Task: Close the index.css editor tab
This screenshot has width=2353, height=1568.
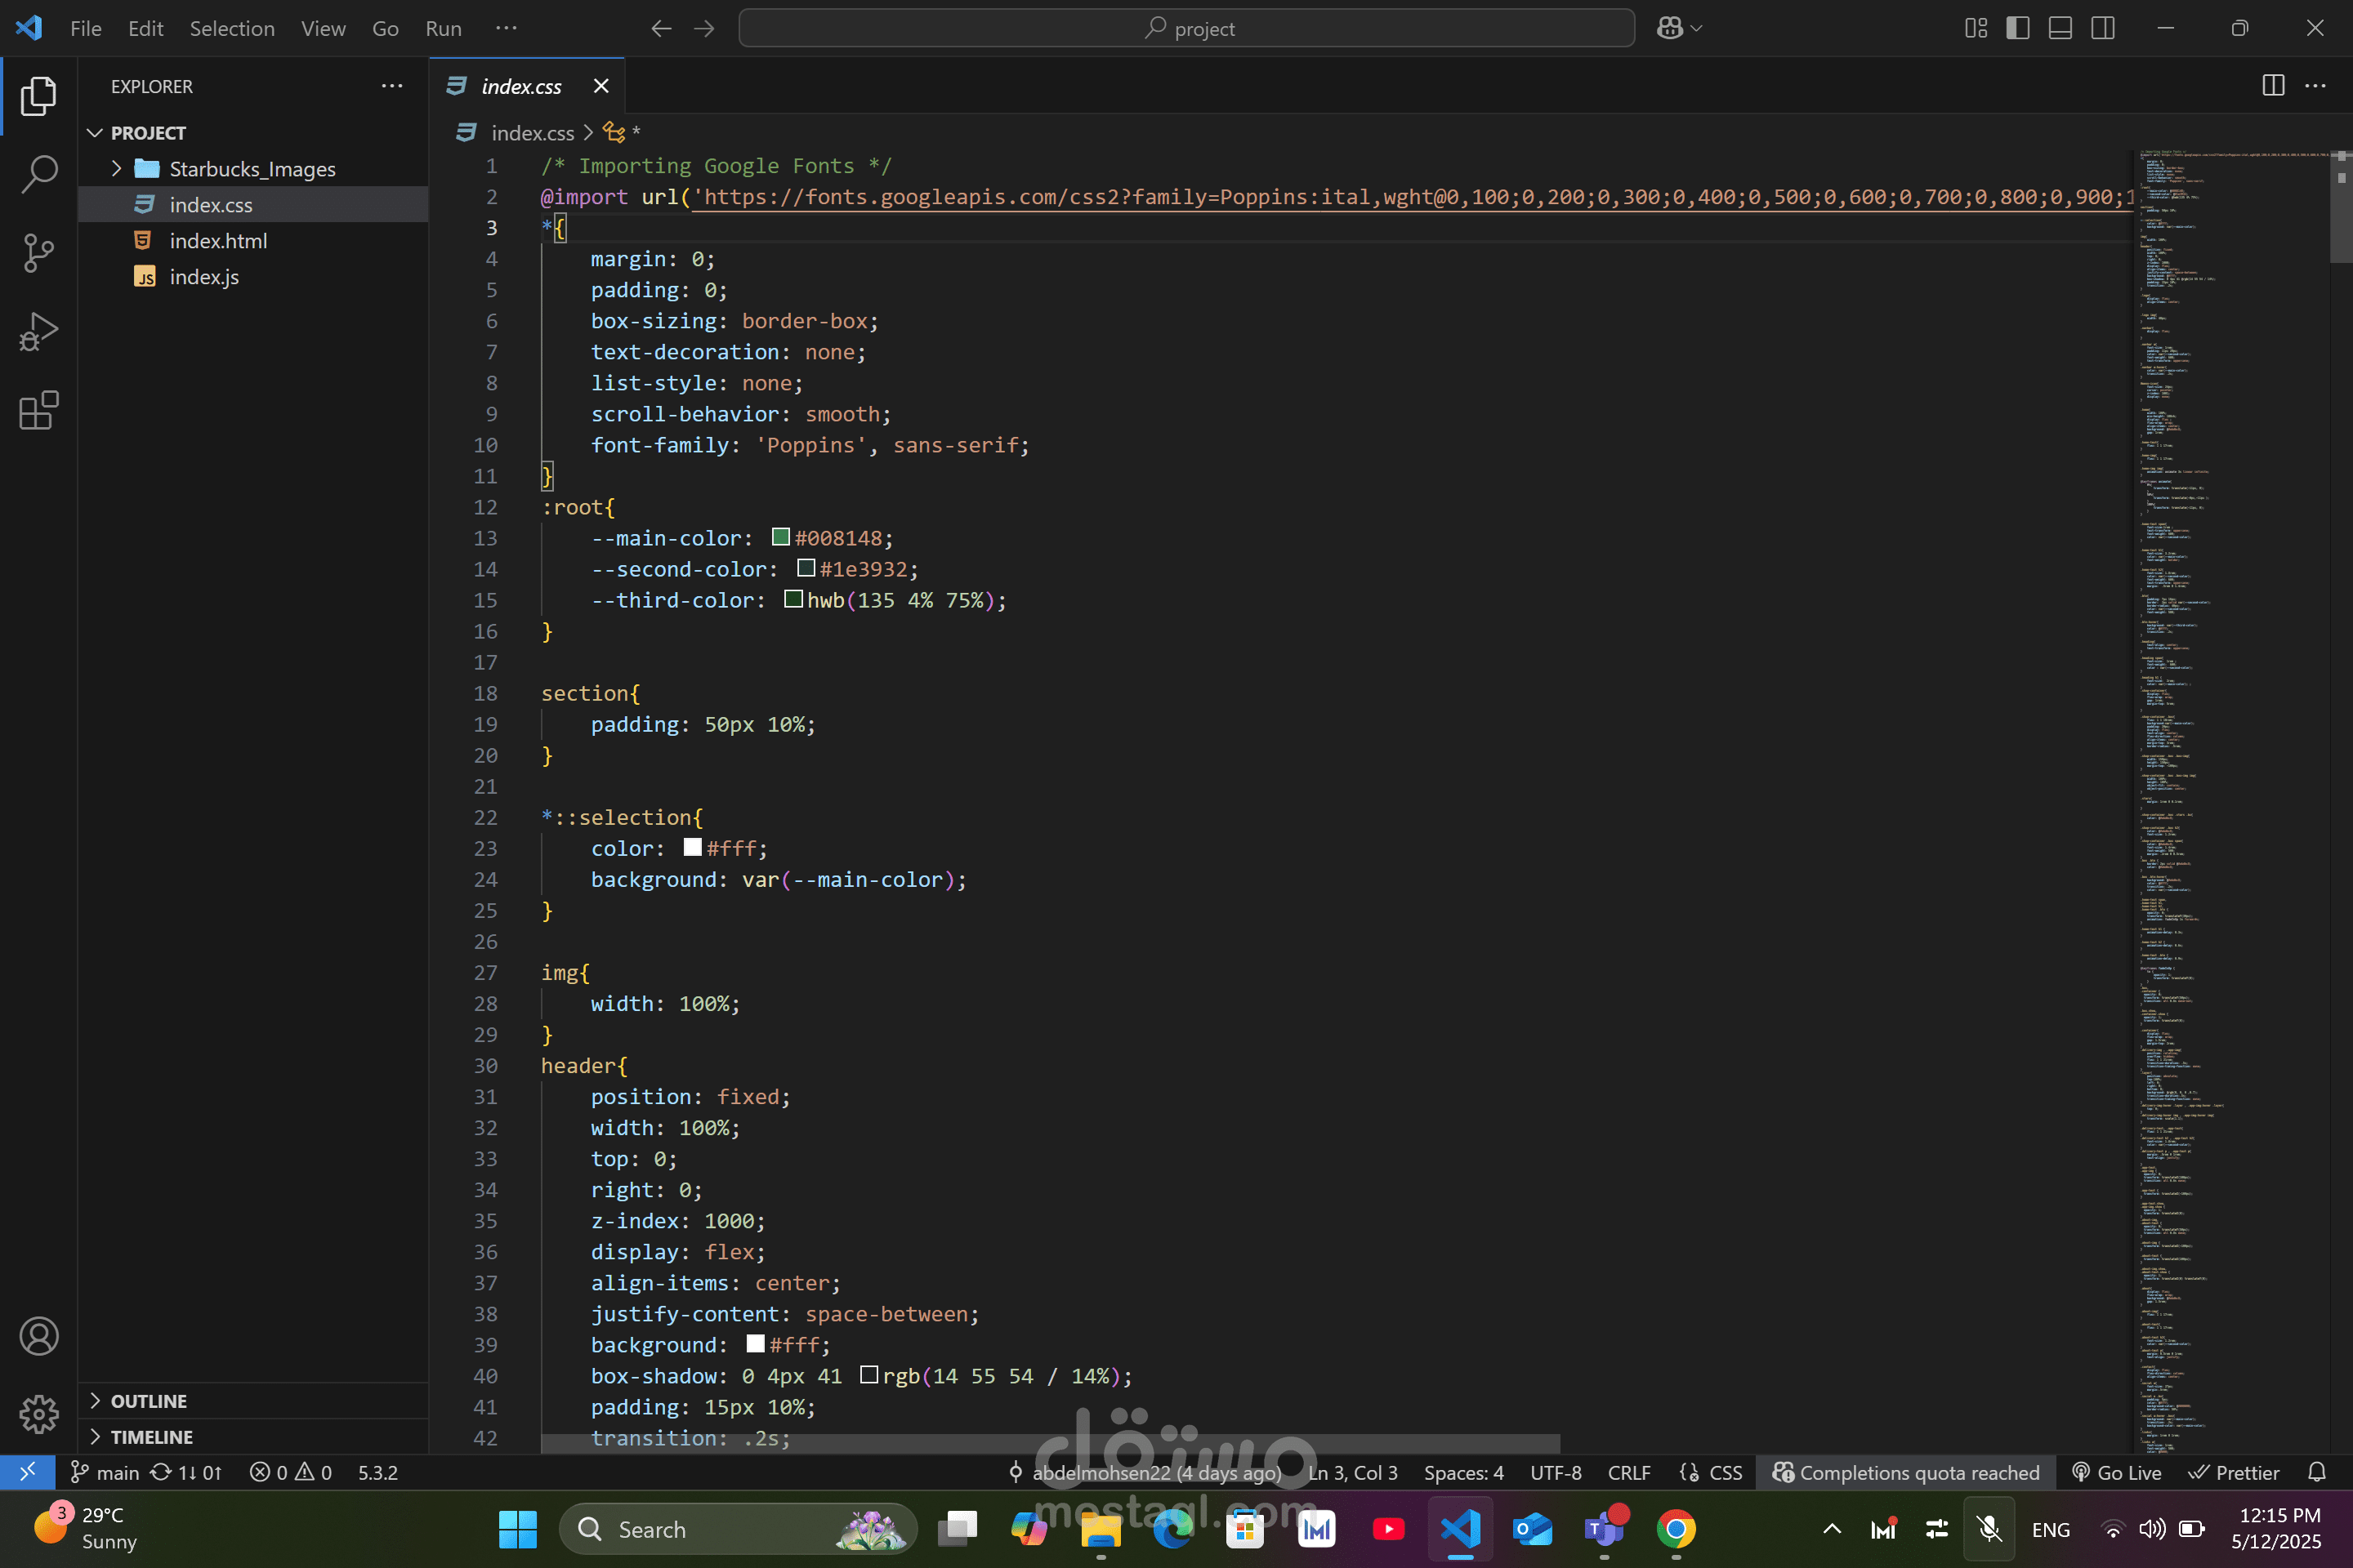Action: pos(601,86)
